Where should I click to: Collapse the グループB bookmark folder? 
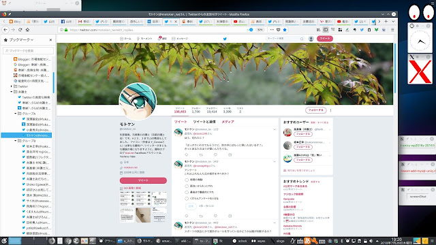pos(16,141)
